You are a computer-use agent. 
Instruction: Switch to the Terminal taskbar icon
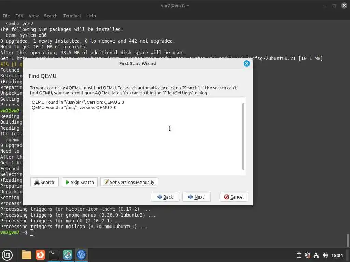pos(54,255)
